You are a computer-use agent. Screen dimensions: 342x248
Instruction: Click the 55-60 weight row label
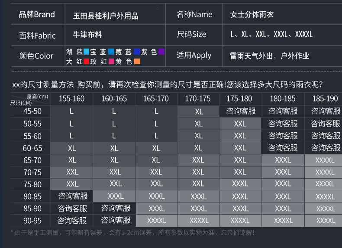[x=32, y=136]
